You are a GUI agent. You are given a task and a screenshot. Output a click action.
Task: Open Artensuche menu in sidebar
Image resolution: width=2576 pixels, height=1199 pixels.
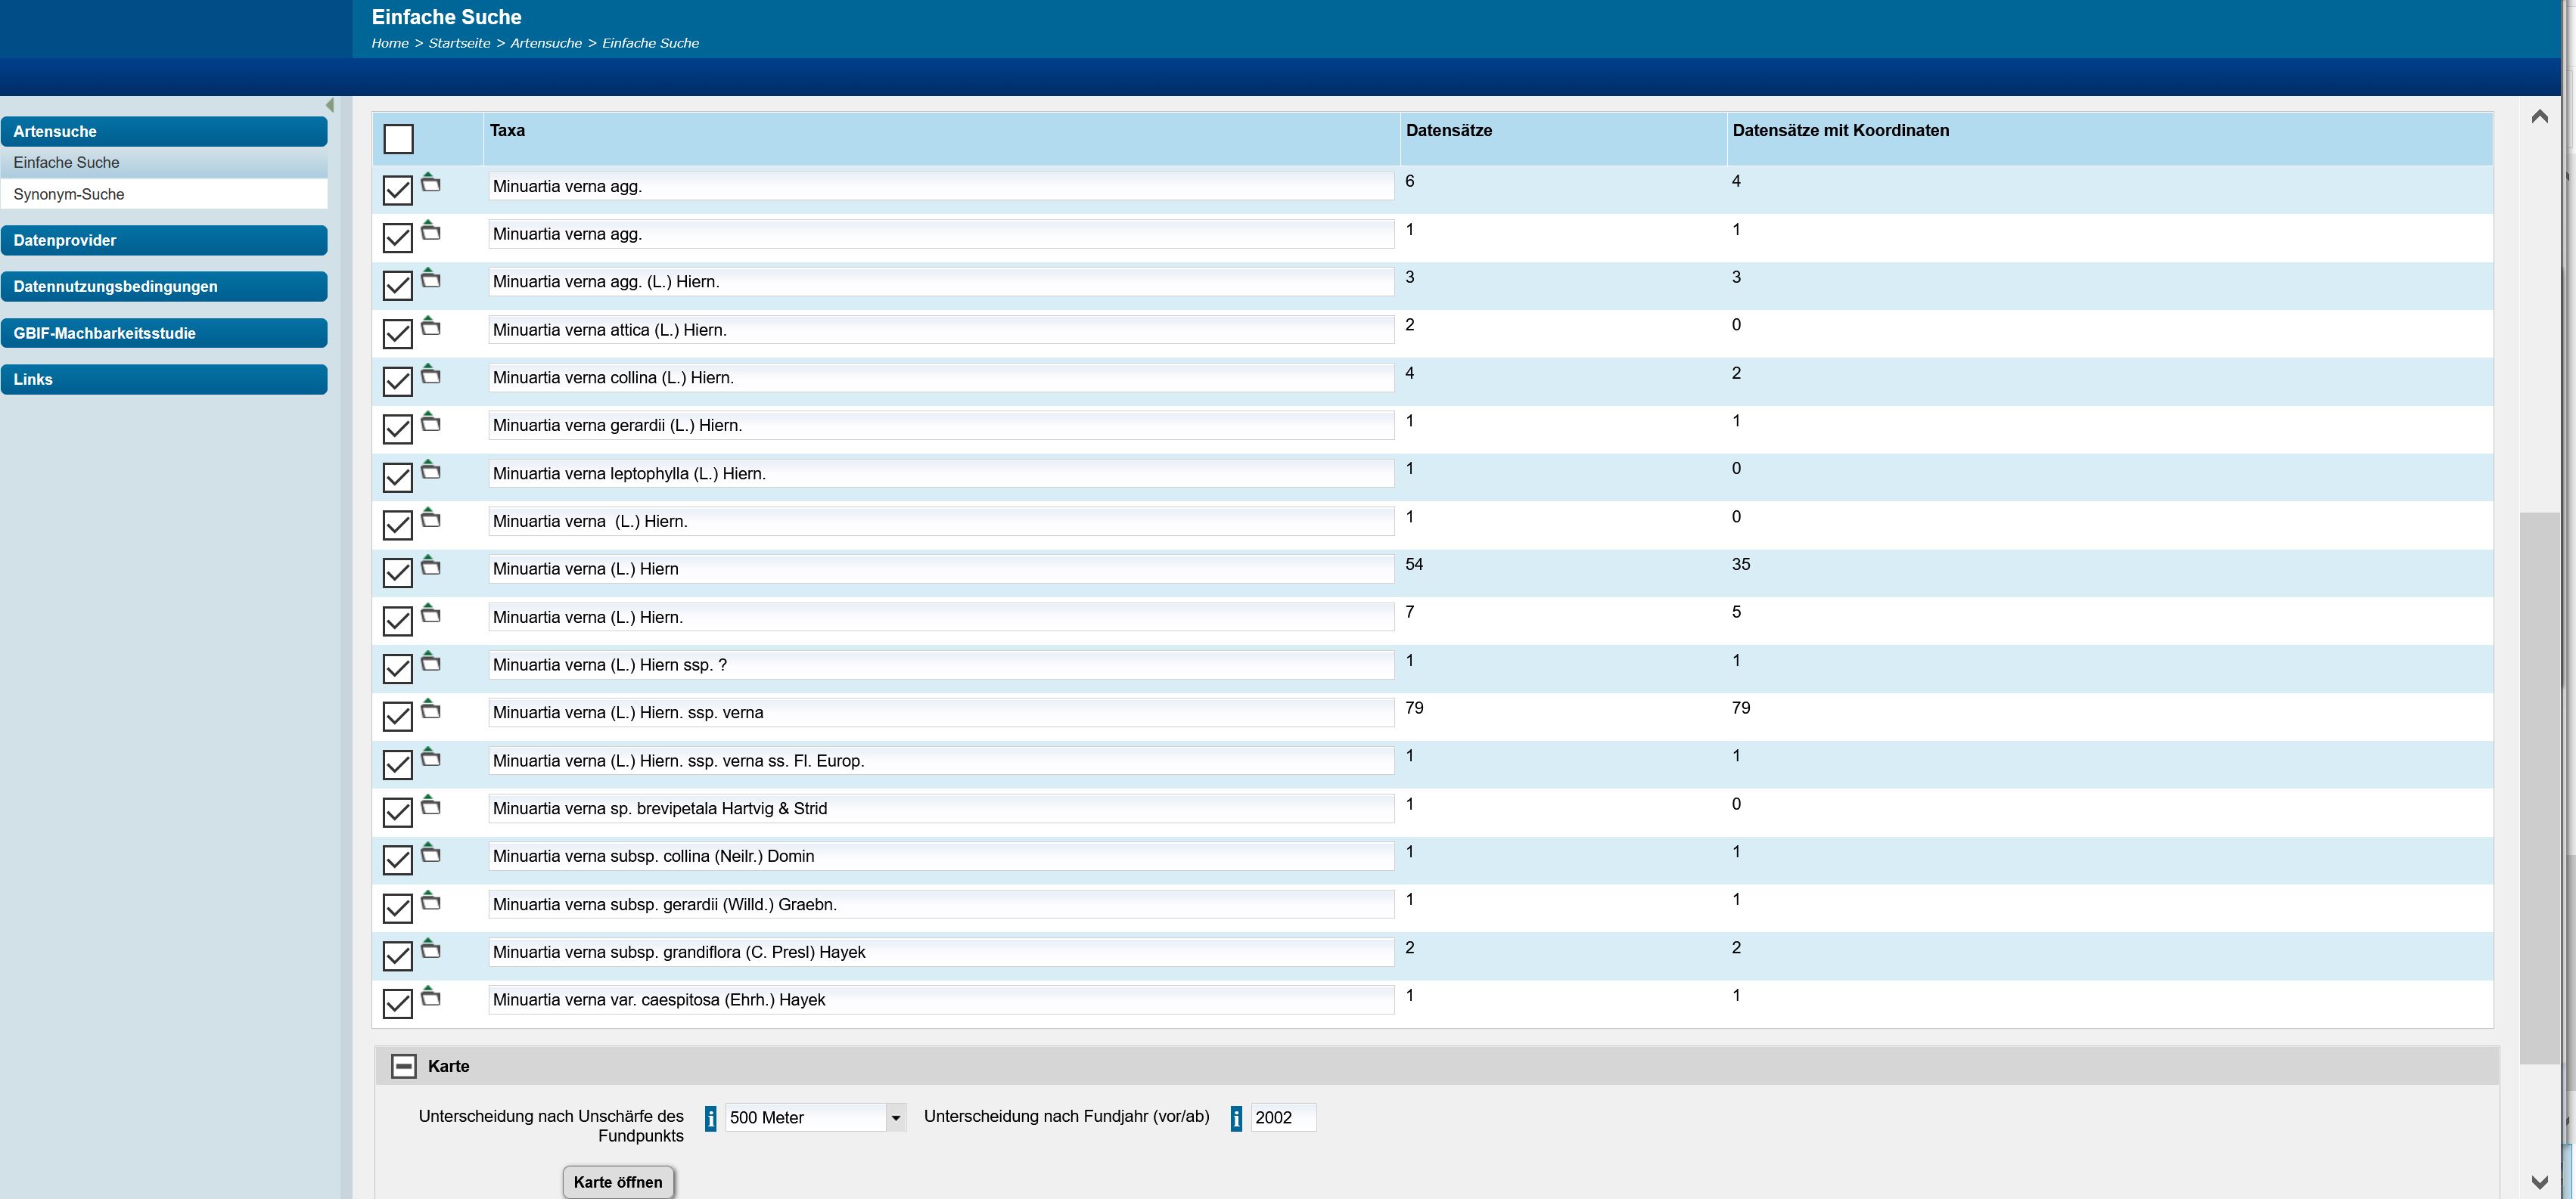point(164,131)
